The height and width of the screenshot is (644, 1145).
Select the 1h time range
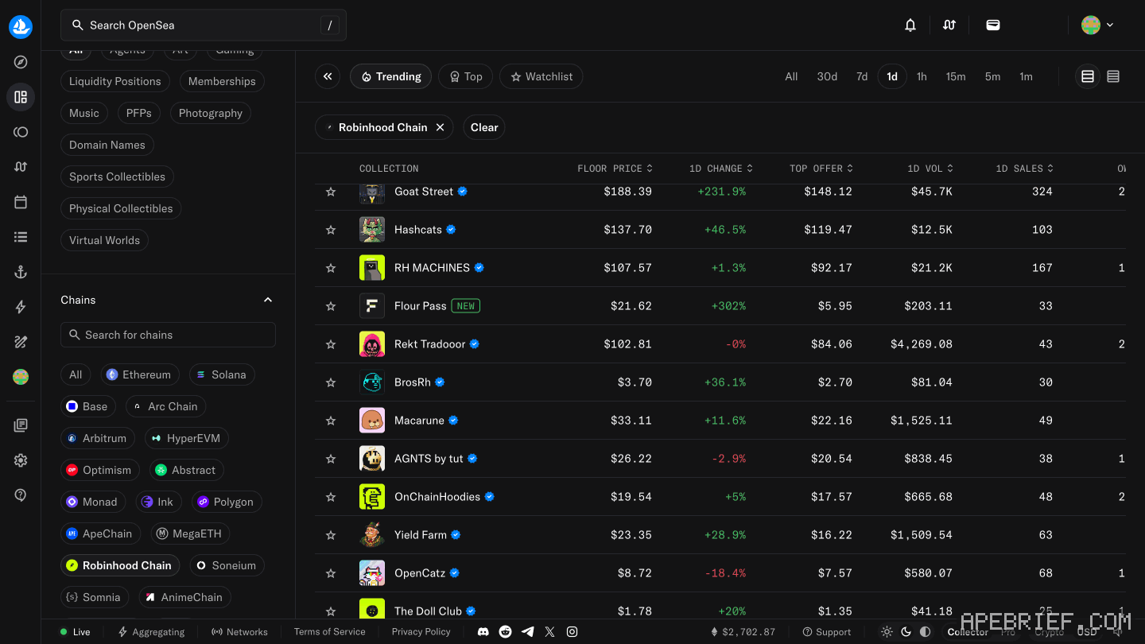(x=922, y=76)
